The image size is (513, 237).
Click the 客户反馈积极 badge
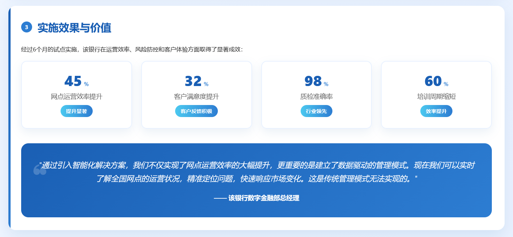(196, 111)
